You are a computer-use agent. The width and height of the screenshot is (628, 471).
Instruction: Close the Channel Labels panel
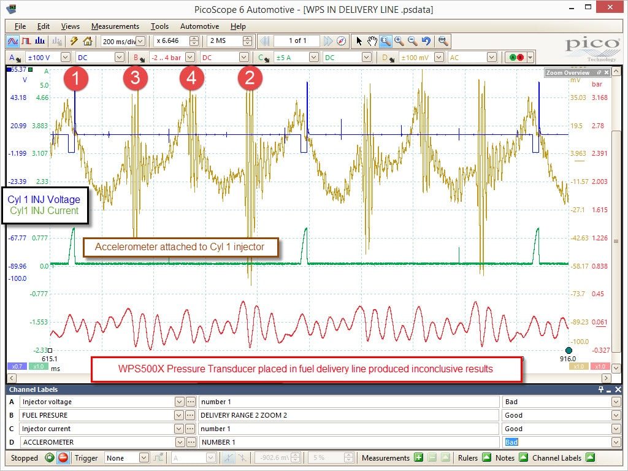point(618,389)
